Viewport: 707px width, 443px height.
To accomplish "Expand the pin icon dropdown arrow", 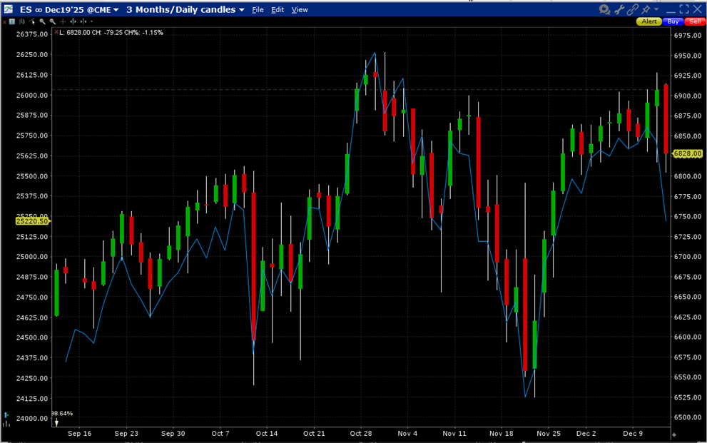I will 656,9.
